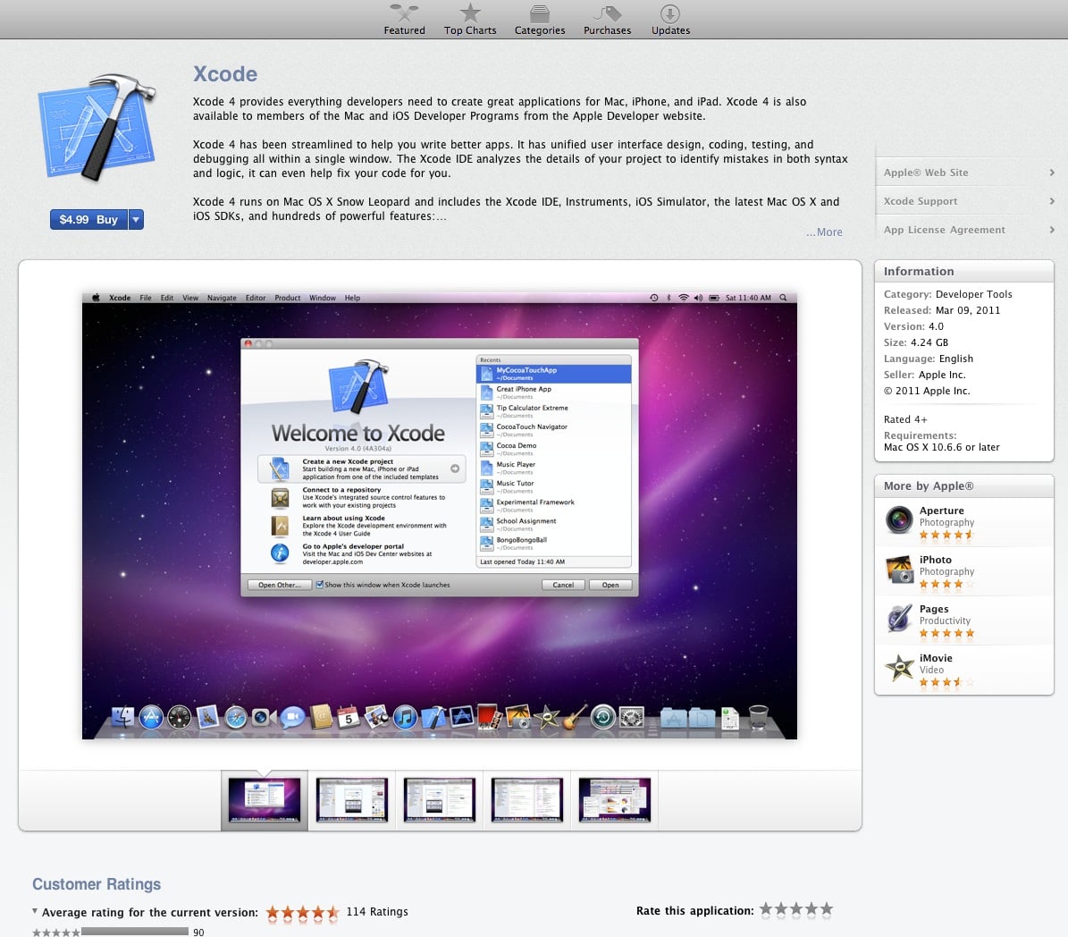Expand the Xcode Support chevron row

point(963,201)
